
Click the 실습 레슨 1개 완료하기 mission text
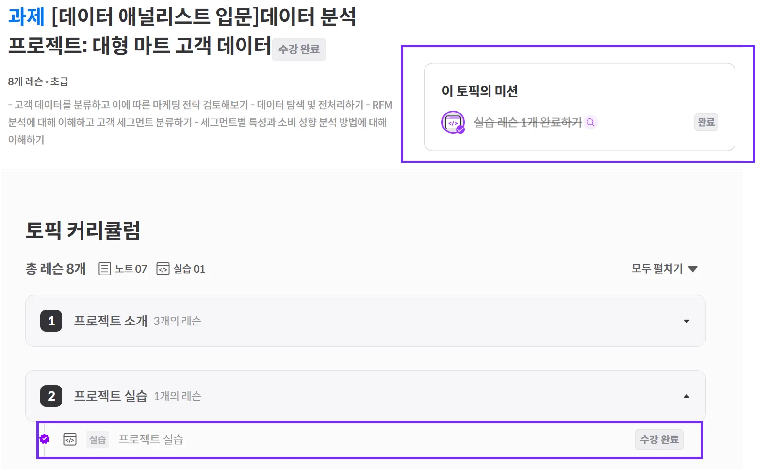click(x=527, y=122)
